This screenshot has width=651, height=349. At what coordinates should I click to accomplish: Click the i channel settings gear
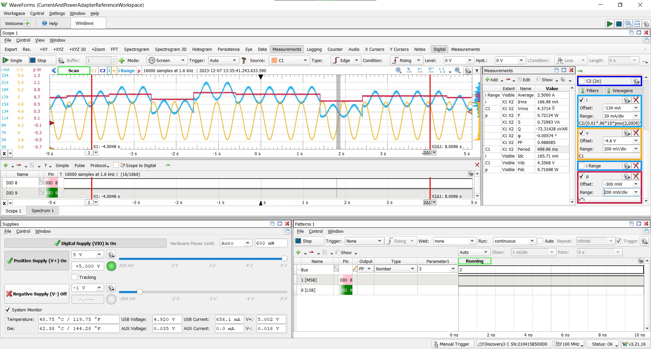pos(627,100)
